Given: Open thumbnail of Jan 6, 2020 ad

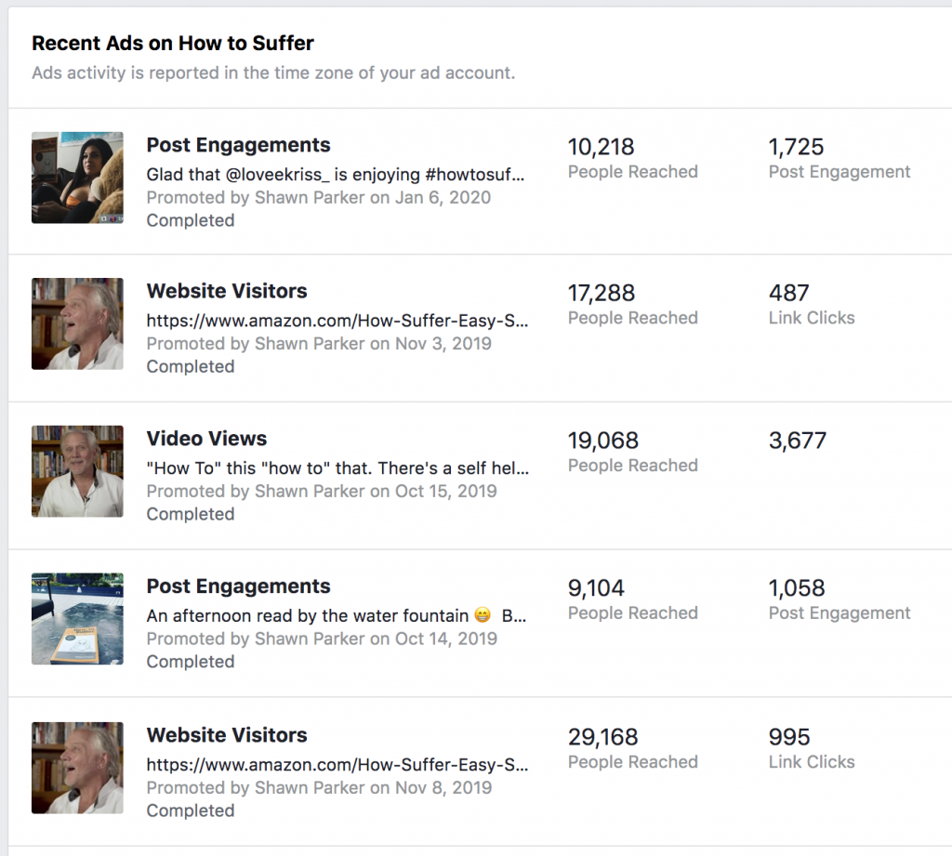Looking at the screenshot, I should (77, 178).
